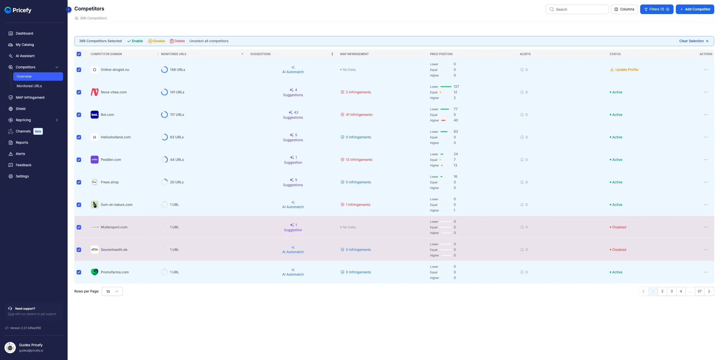Screen dimensions: 721x360
Task: Click the 117 URLs progress ring
Action: [164, 115]
